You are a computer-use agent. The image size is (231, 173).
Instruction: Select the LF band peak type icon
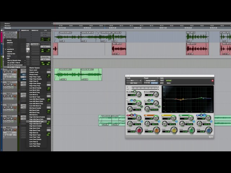point(132,115)
